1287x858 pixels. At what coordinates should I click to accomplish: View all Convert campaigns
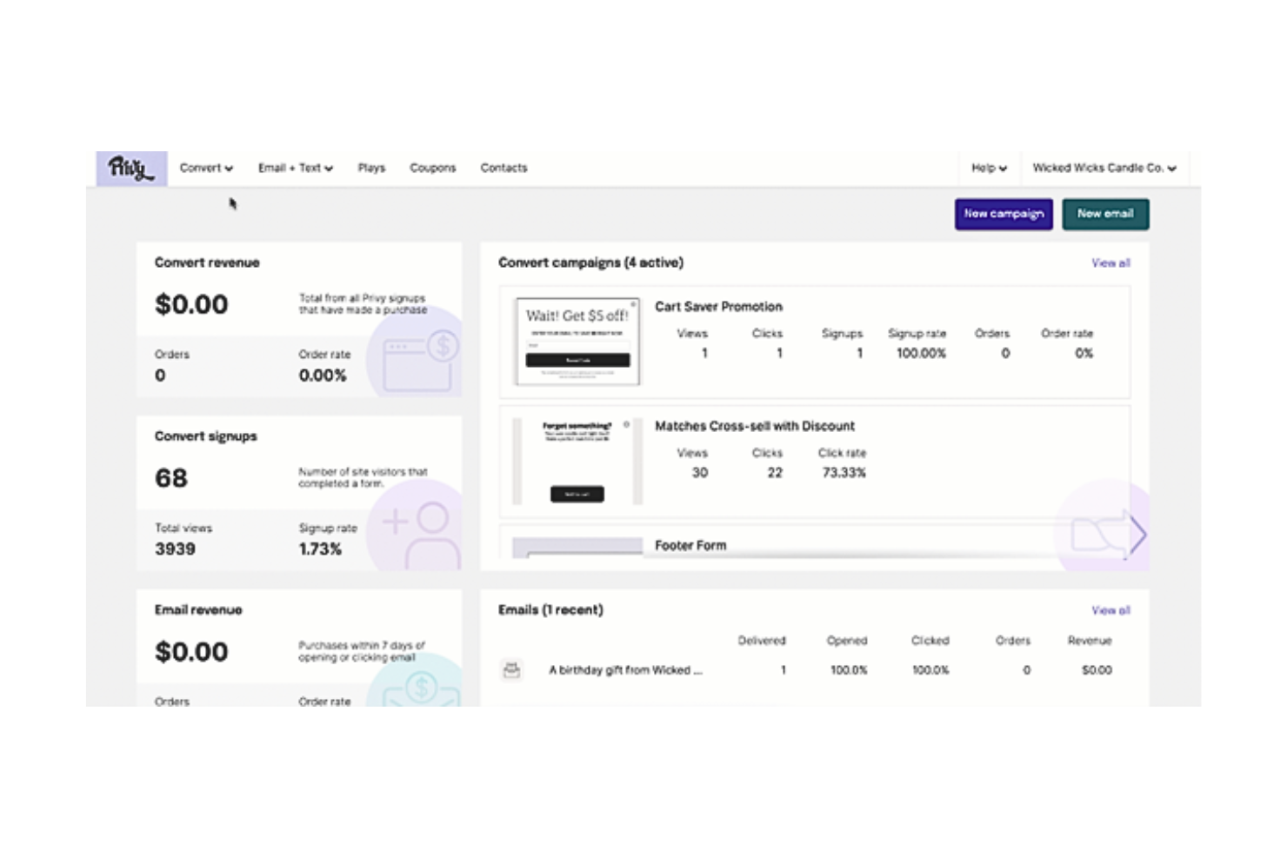pyautogui.click(x=1110, y=262)
